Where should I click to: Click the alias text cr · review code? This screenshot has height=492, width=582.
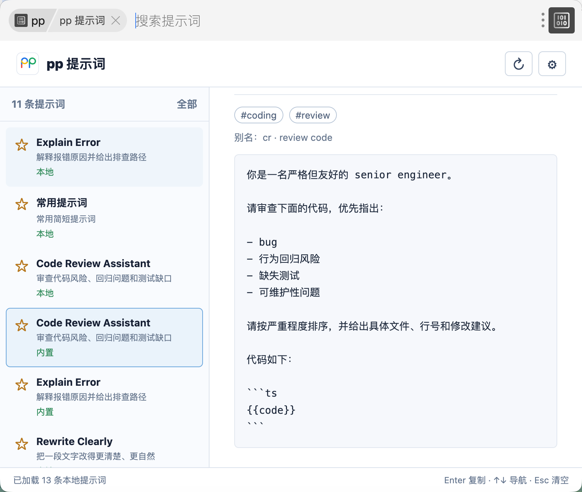[298, 138]
